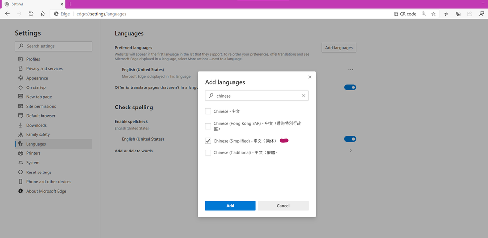Check the Chinese (Traditional) checkbox
This screenshot has height=238, width=488.
208,152
